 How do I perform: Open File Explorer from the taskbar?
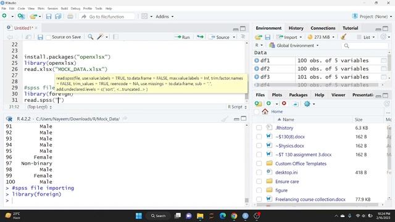point(200,216)
